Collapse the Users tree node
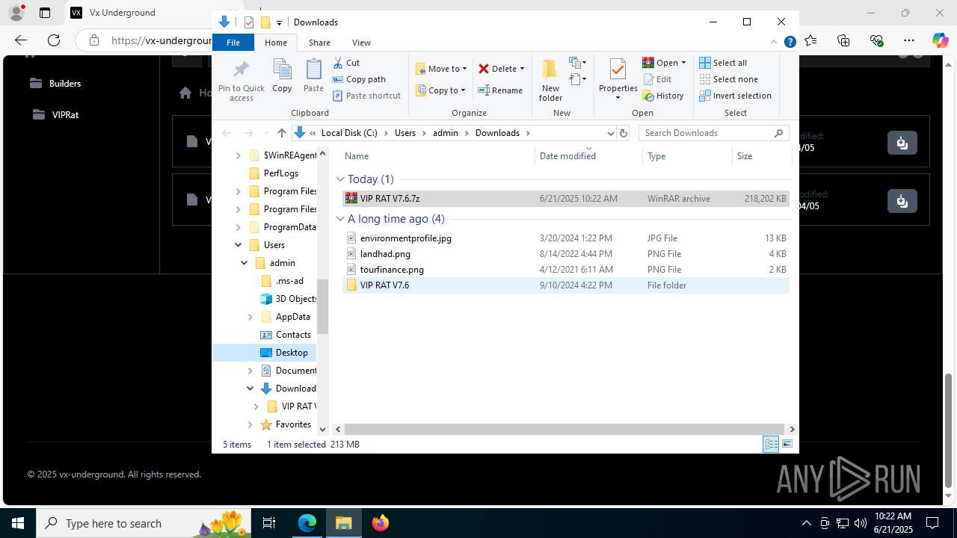The height and width of the screenshot is (538, 957). point(239,245)
